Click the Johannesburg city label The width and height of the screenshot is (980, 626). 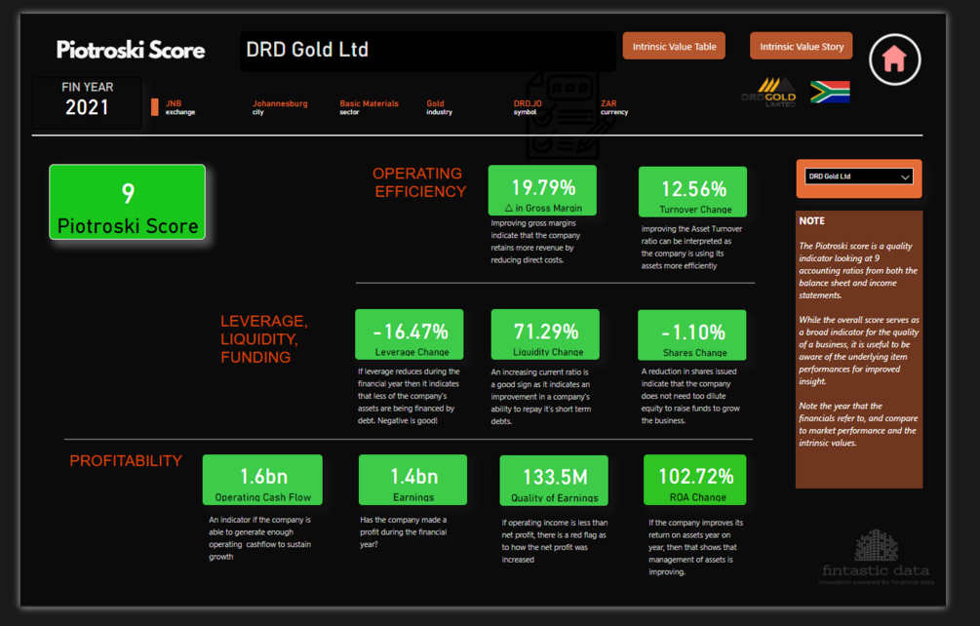point(280,107)
